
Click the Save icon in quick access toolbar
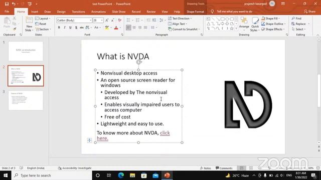point(7,4)
